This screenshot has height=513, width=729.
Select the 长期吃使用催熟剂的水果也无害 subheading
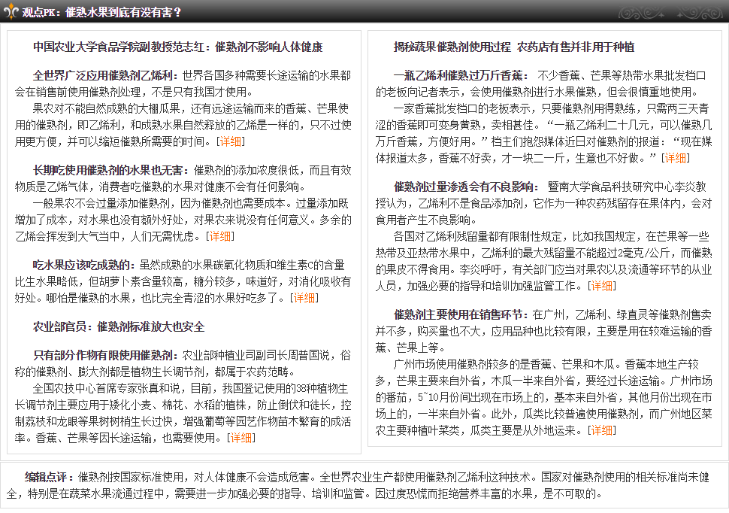pyautogui.click(x=110, y=170)
